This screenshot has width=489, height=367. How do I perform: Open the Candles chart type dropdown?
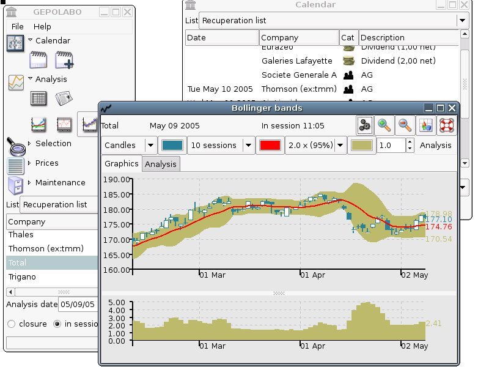tap(150, 145)
